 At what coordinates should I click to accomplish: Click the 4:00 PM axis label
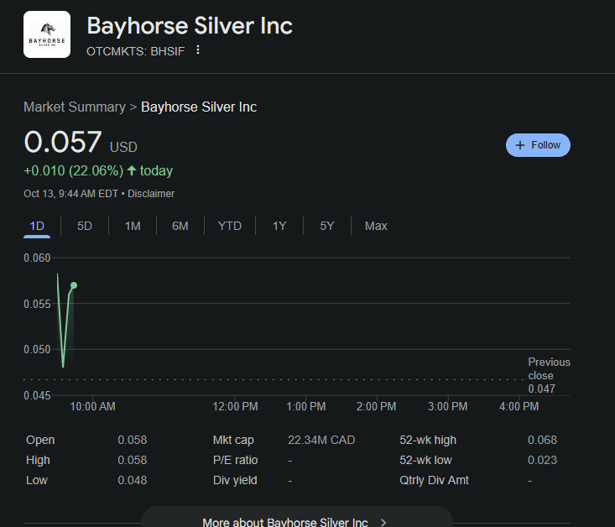click(x=519, y=406)
